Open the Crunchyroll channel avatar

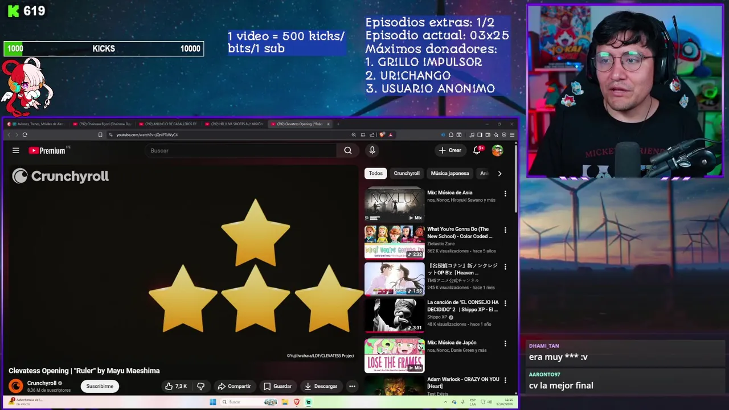pyautogui.click(x=16, y=386)
